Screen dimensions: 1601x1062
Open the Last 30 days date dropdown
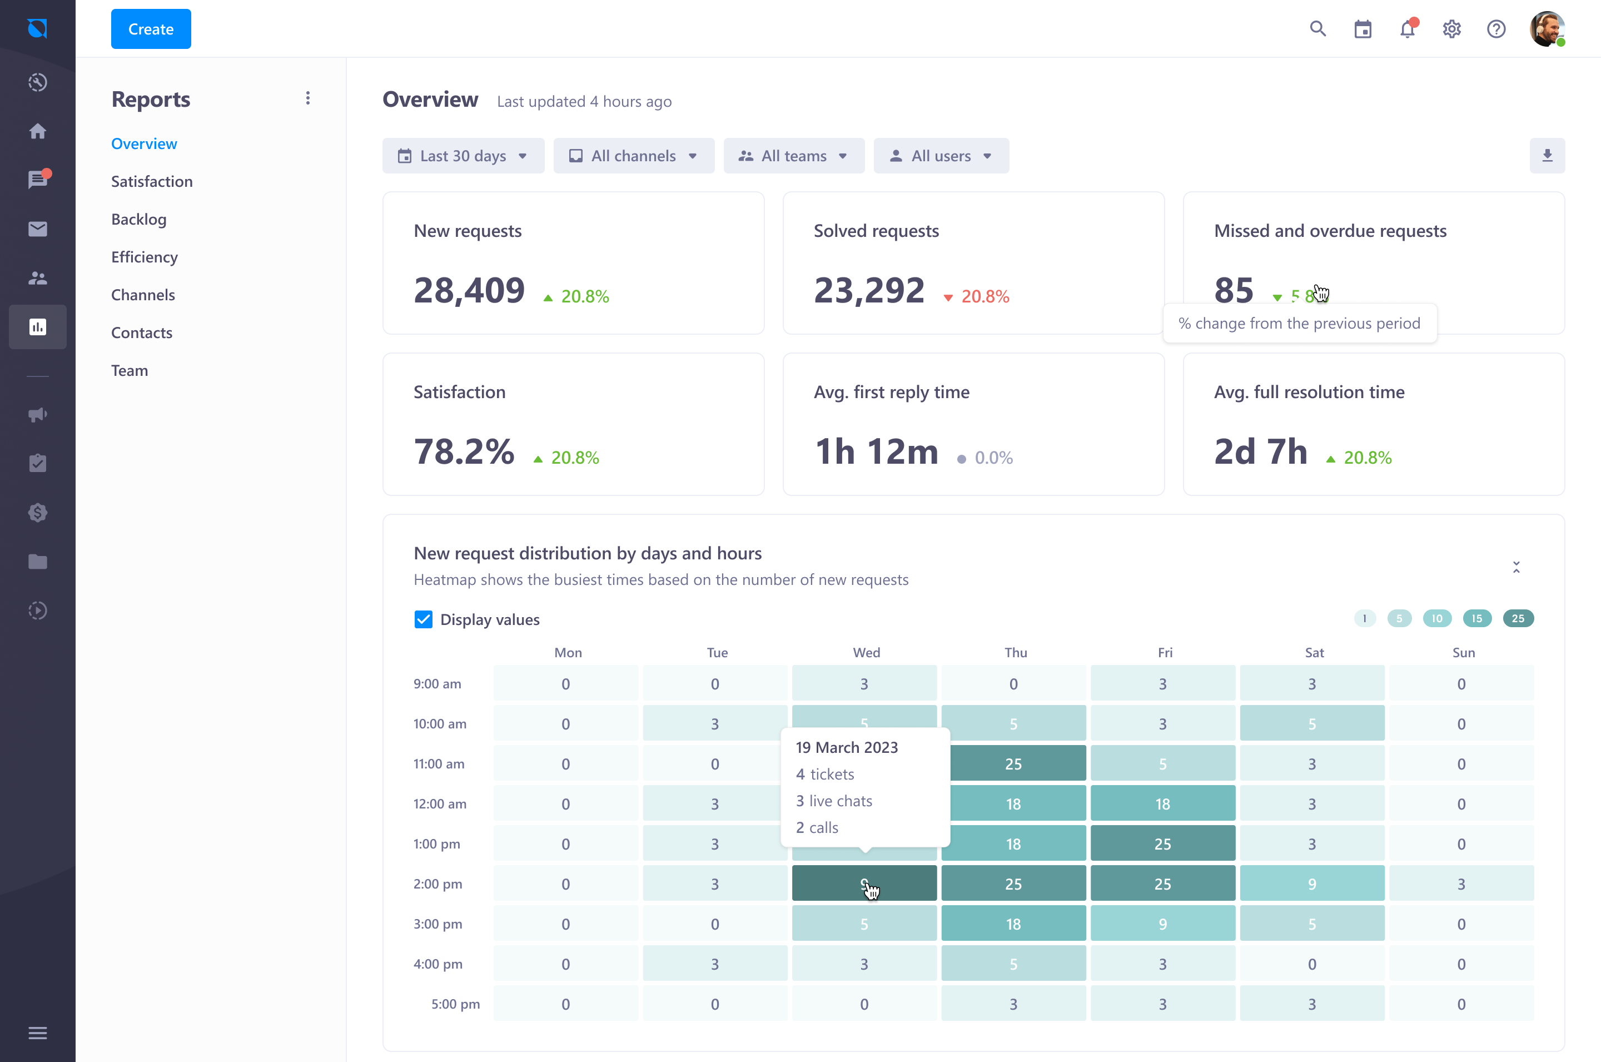[461, 155]
